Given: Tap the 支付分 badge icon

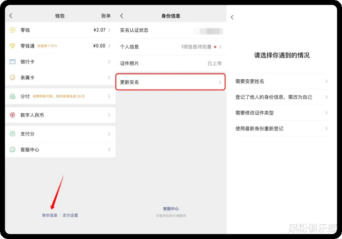Looking at the screenshot, I should coord(12,134).
